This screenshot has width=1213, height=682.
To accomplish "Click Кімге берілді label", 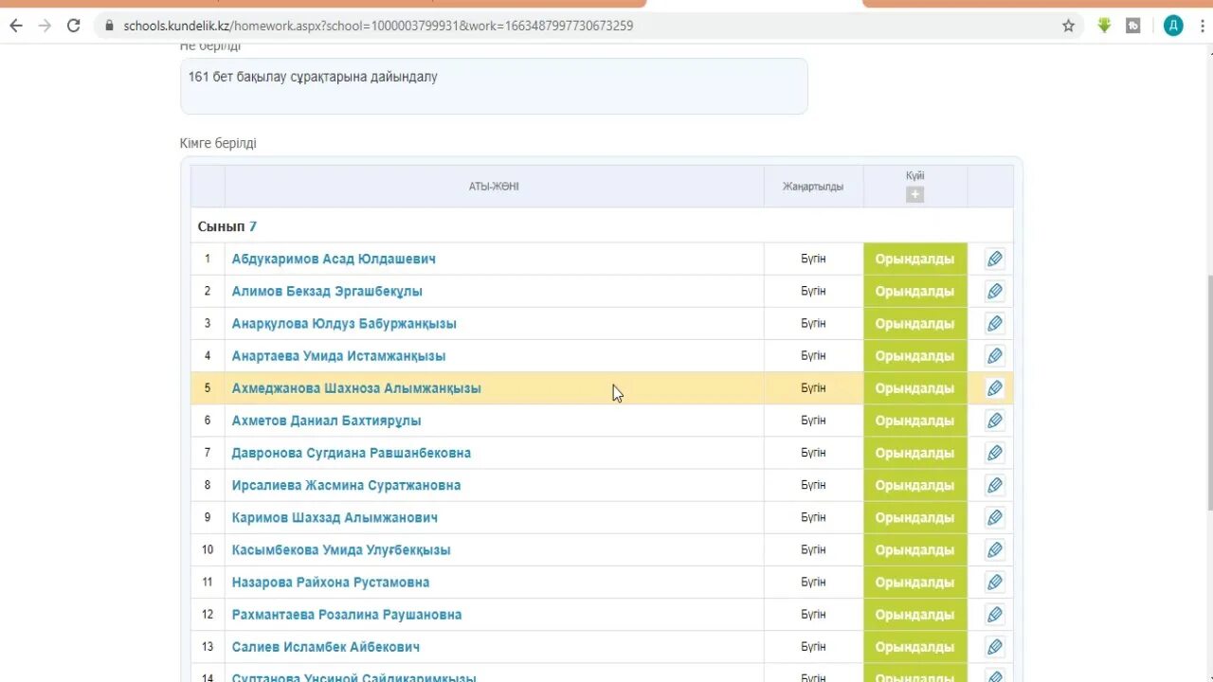I will [218, 143].
